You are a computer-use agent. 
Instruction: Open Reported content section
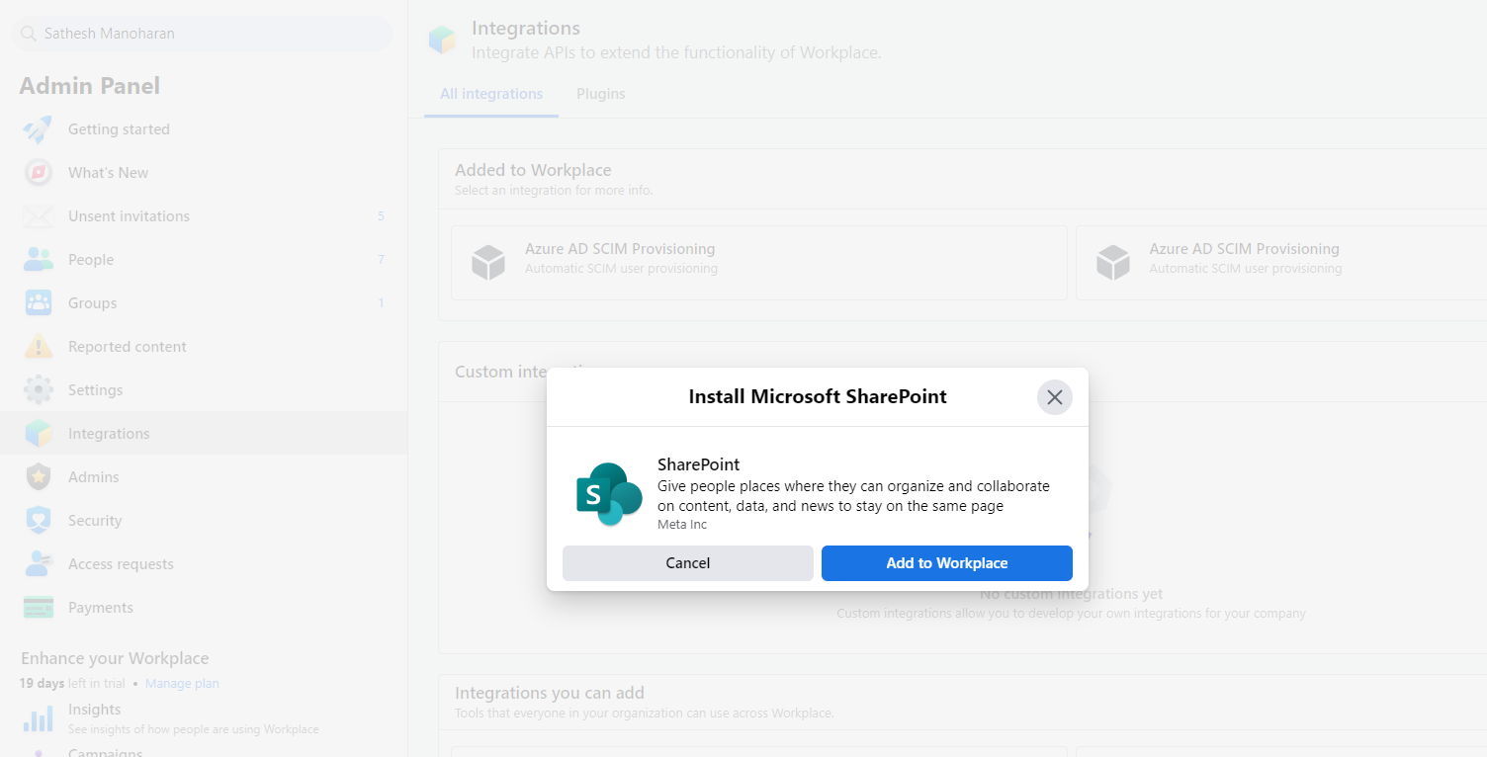(204, 347)
